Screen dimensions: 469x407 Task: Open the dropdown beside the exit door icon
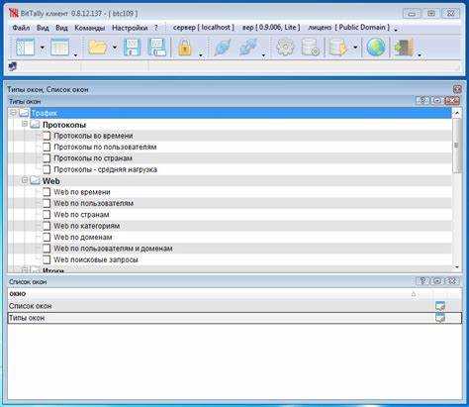pos(420,55)
